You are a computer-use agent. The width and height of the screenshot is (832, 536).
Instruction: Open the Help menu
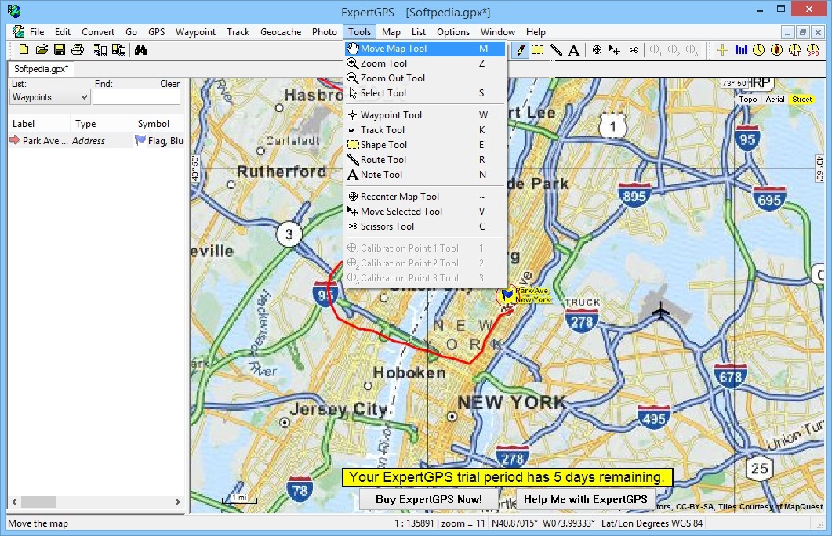pos(536,32)
